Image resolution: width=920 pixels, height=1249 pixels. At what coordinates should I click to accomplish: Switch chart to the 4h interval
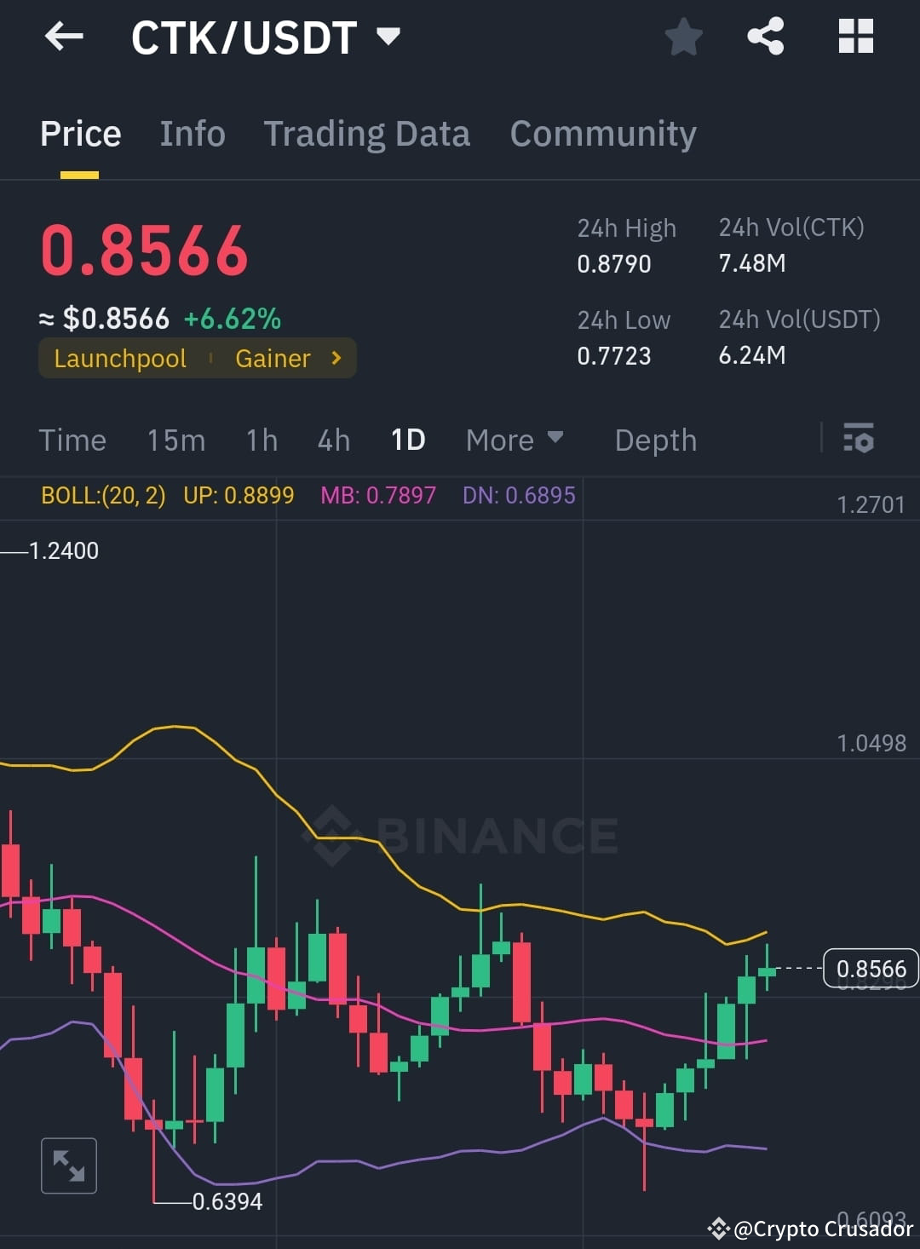click(x=332, y=440)
